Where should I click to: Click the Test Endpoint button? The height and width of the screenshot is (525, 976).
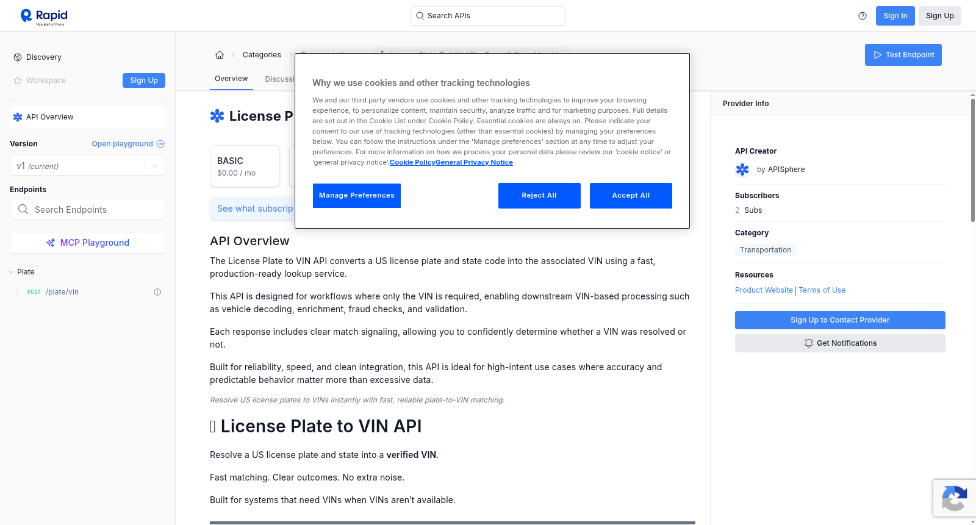[x=903, y=55]
